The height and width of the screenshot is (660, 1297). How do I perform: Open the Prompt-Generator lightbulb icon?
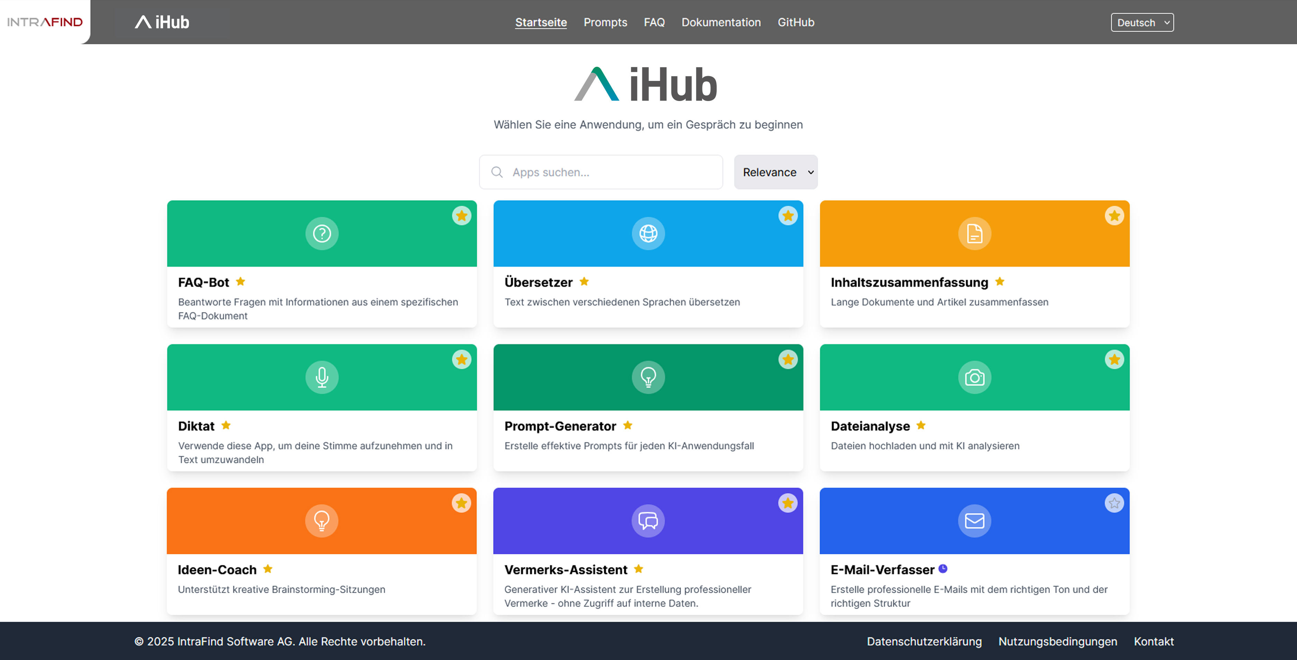(x=648, y=377)
